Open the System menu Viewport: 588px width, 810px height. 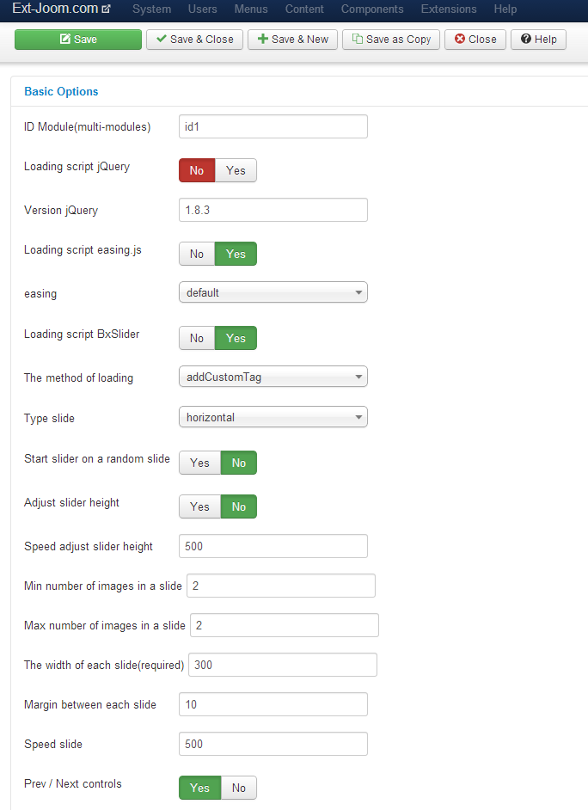152,9
